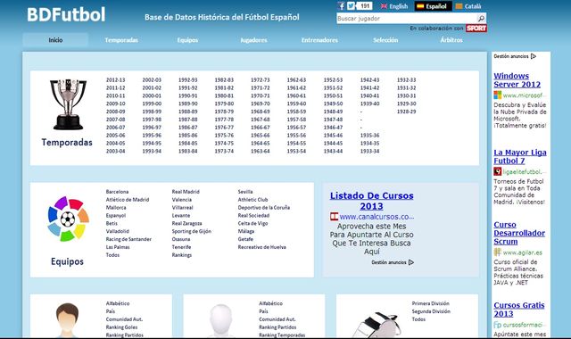This screenshot has height=339, width=571.
Task: Open the Facebook icon in header
Action: [x=341, y=6]
